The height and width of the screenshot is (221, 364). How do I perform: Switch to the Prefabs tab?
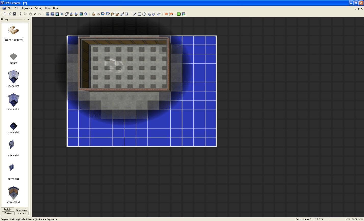coord(8,210)
